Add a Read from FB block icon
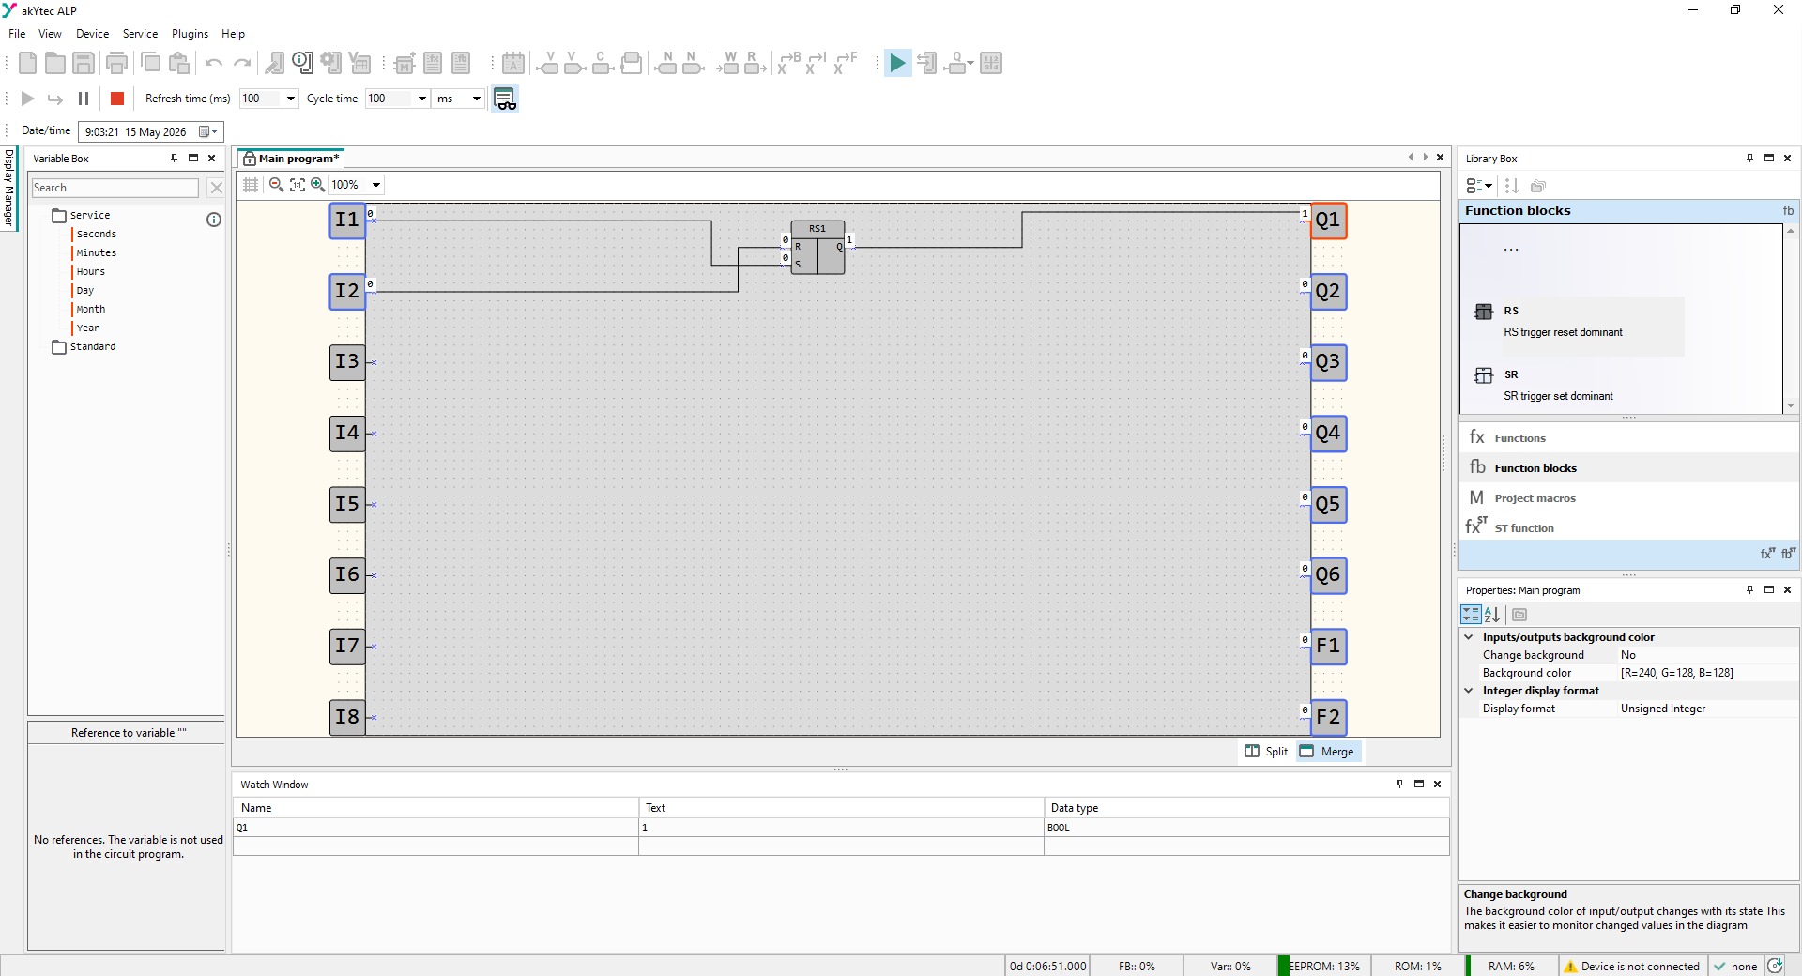Image resolution: width=1802 pixels, height=976 pixels. click(x=755, y=63)
